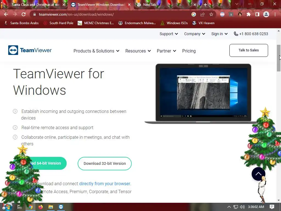Close the New Tab tab
This screenshot has height=211, width=281.
click(x=195, y=5)
